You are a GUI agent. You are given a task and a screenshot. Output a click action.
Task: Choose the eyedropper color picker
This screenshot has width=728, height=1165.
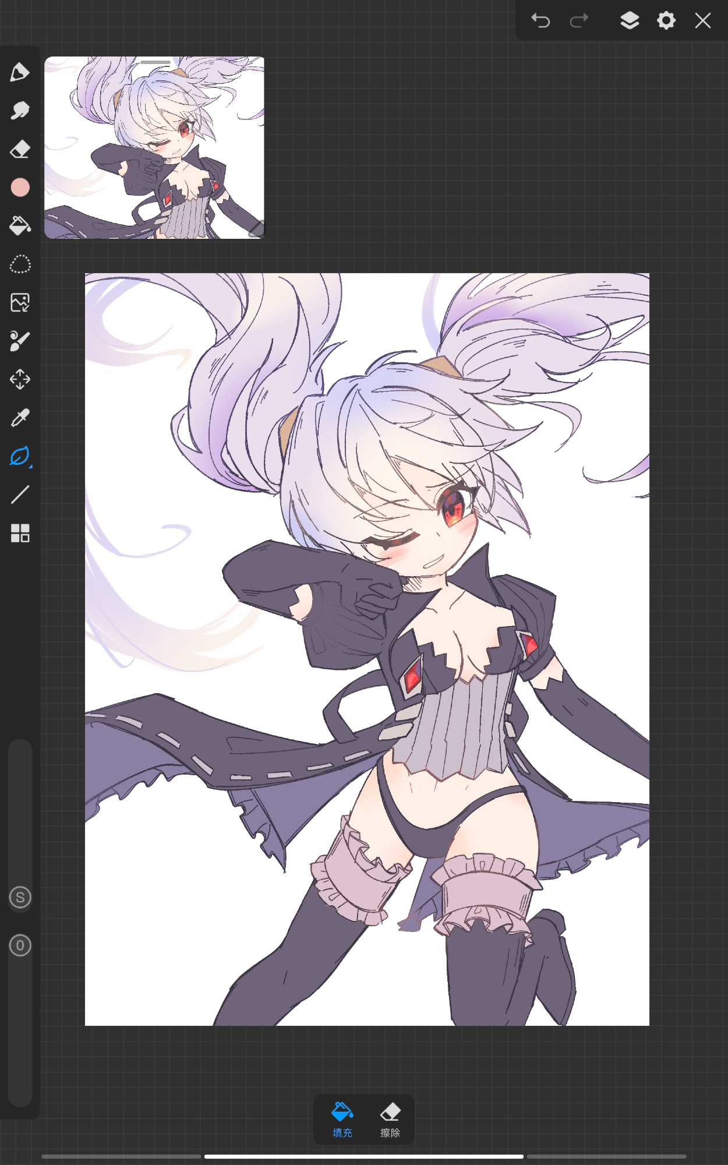pos(20,418)
